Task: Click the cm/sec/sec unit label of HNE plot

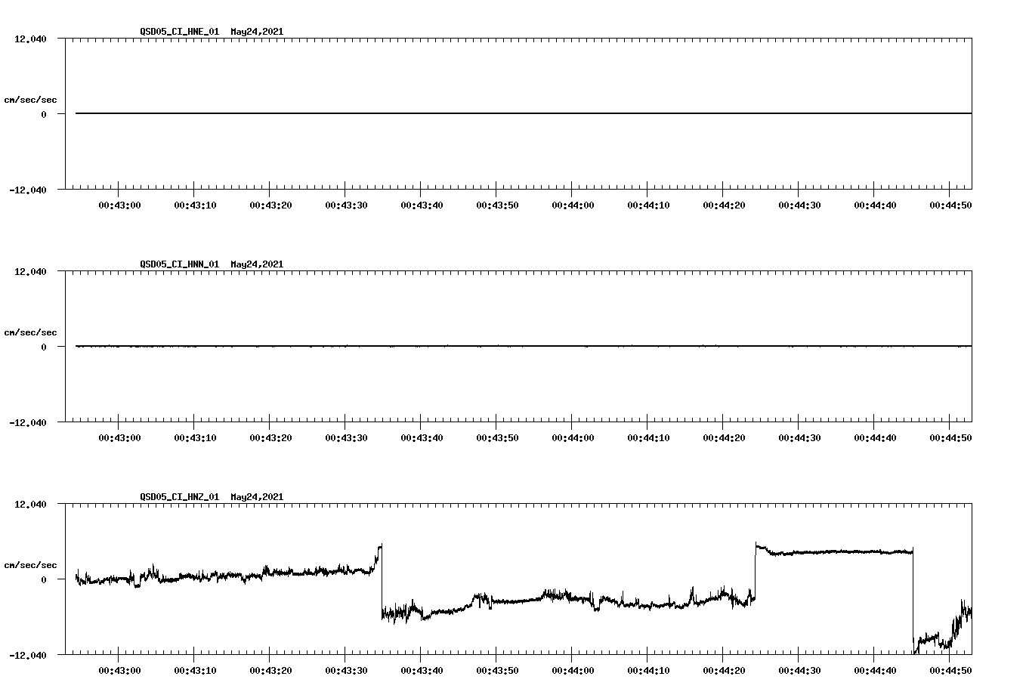Action: coord(31,99)
